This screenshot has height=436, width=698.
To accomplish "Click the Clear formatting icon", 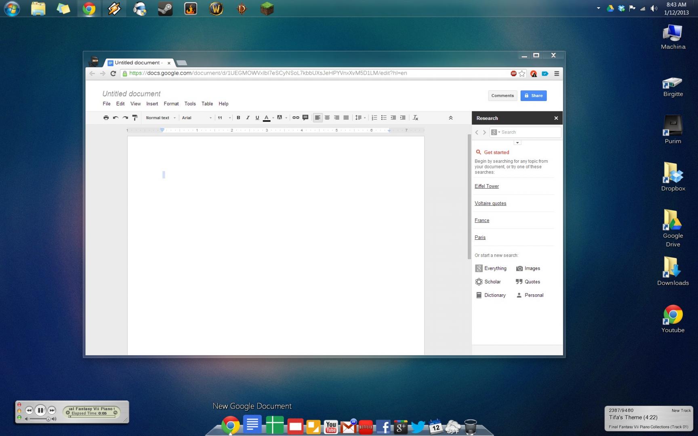I will [415, 118].
